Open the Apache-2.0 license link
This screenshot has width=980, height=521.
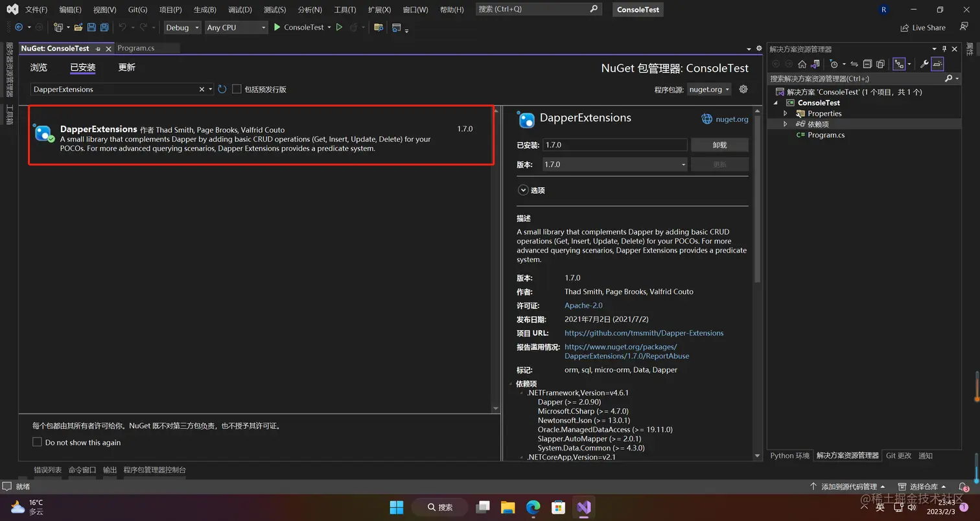coord(583,305)
